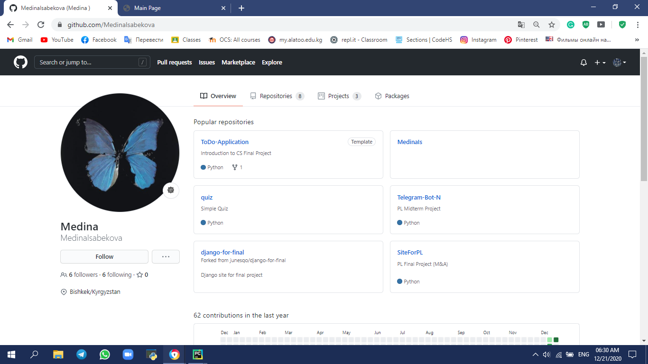Click the Chrome back arrow
Viewport: 648px width, 364px height.
point(10,25)
